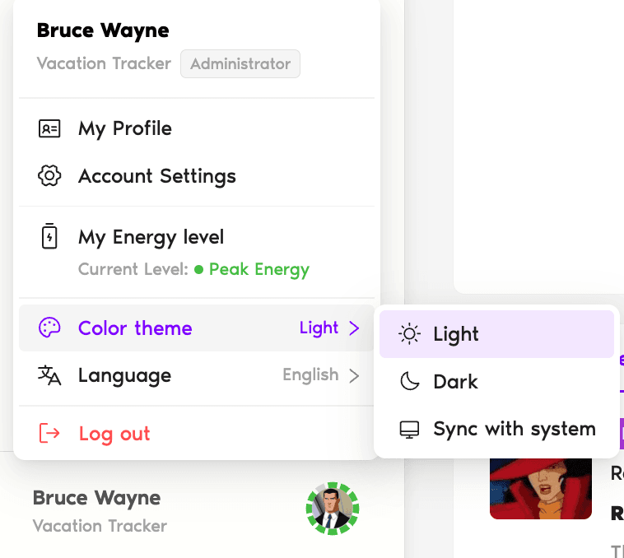Open My Profile menu entry
Image resolution: width=624 pixels, height=558 pixels.
(197, 128)
